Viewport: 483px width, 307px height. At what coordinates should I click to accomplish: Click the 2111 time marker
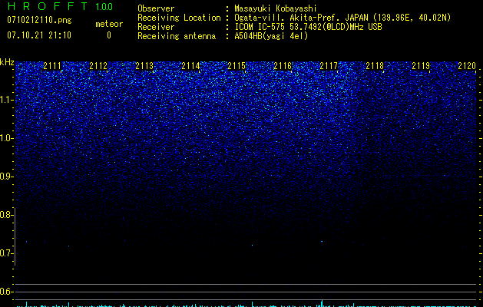(x=52, y=66)
